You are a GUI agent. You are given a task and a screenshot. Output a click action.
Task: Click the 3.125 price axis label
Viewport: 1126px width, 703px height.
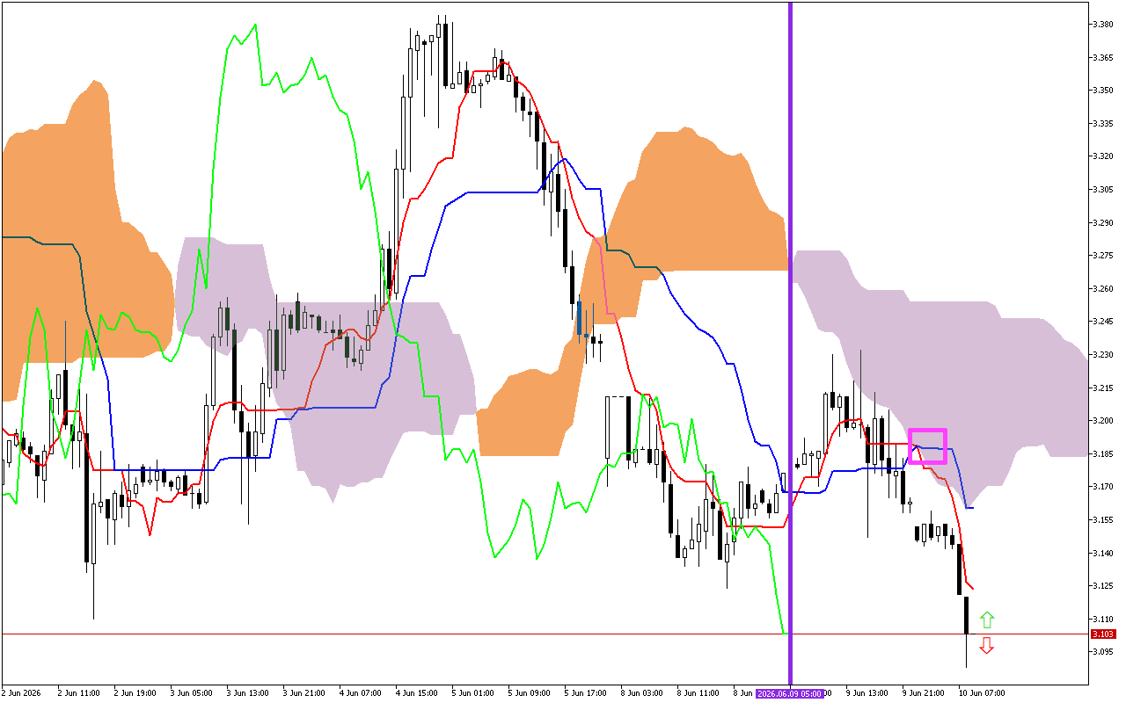(1102, 585)
